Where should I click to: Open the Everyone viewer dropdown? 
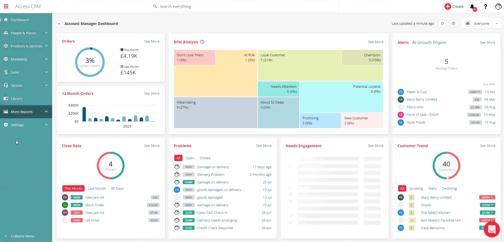click(x=482, y=23)
